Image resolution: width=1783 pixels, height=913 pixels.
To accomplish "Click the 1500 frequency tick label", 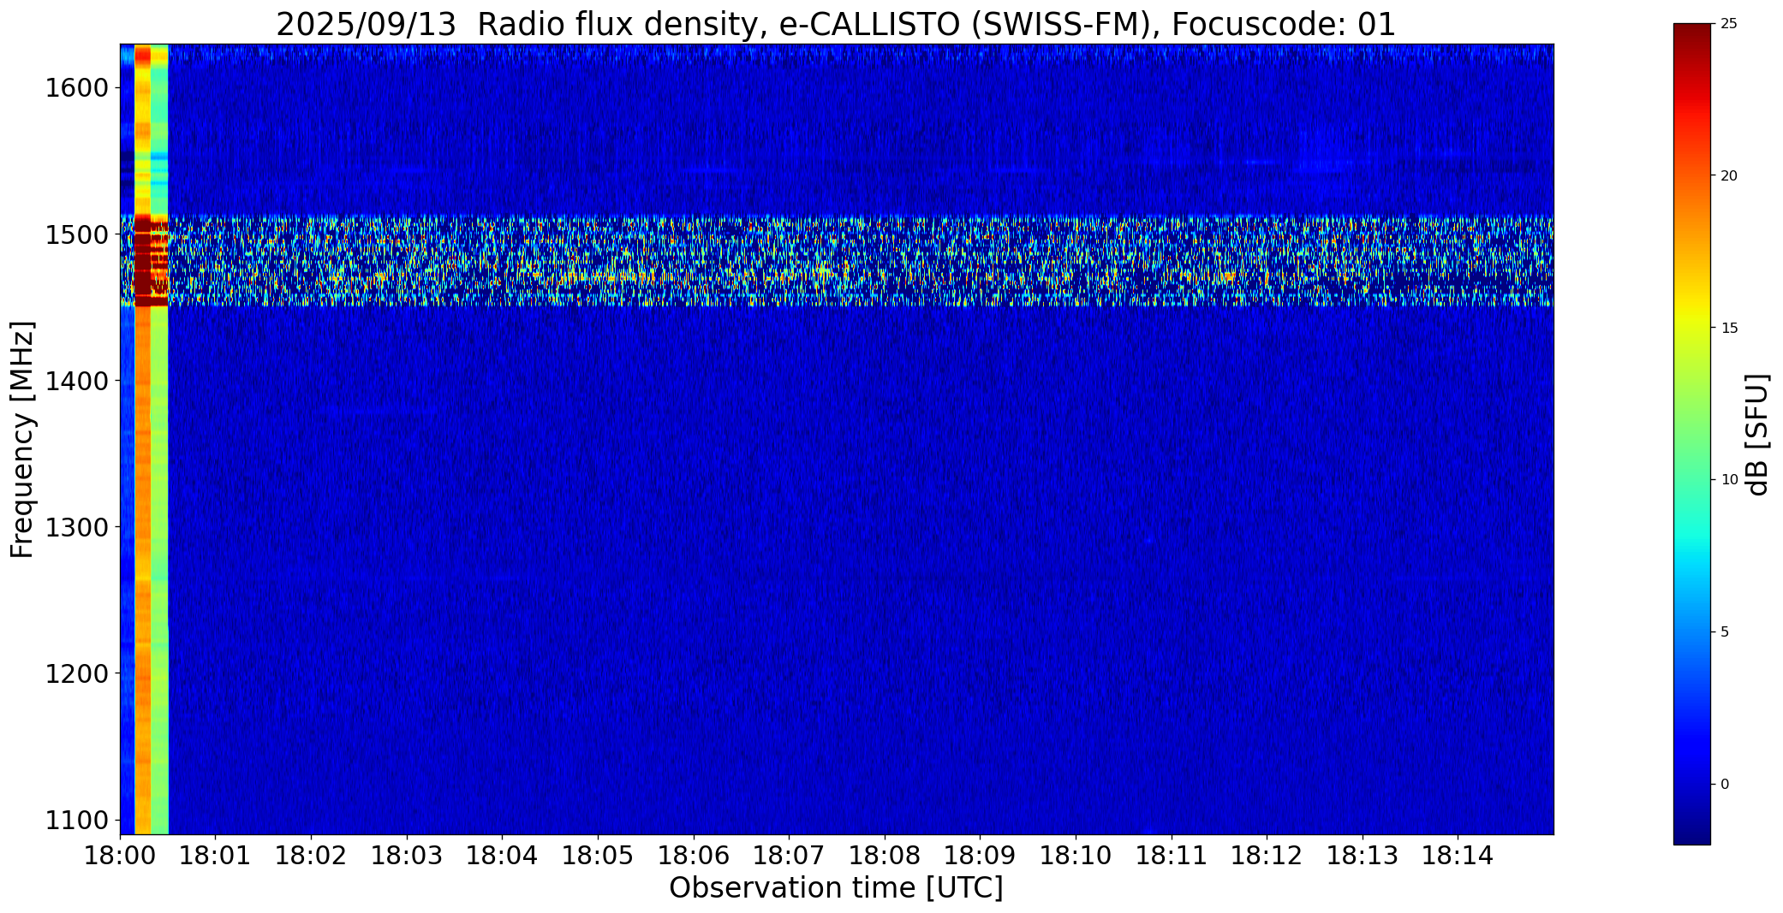I will coord(76,234).
